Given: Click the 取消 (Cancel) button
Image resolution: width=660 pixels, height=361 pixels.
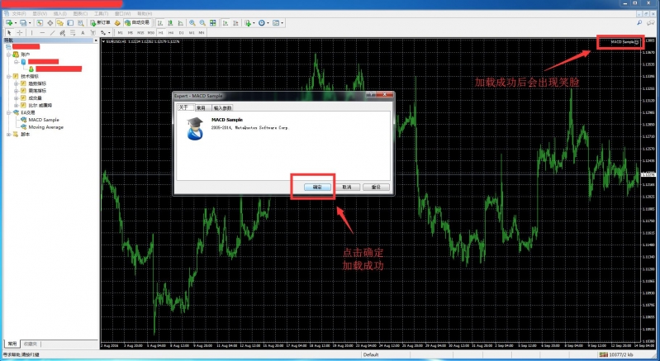Looking at the screenshot, I should click(347, 188).
